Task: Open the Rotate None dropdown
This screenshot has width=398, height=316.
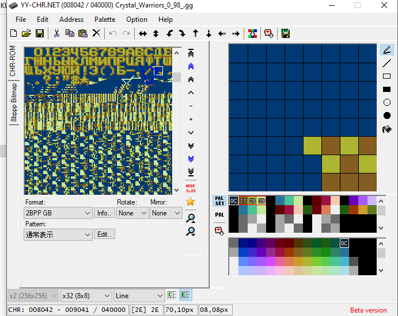Action: 132,213
